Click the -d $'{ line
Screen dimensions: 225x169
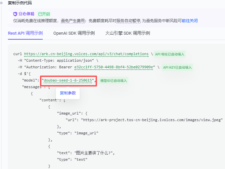pyautogui.click(x=24, y=74)
